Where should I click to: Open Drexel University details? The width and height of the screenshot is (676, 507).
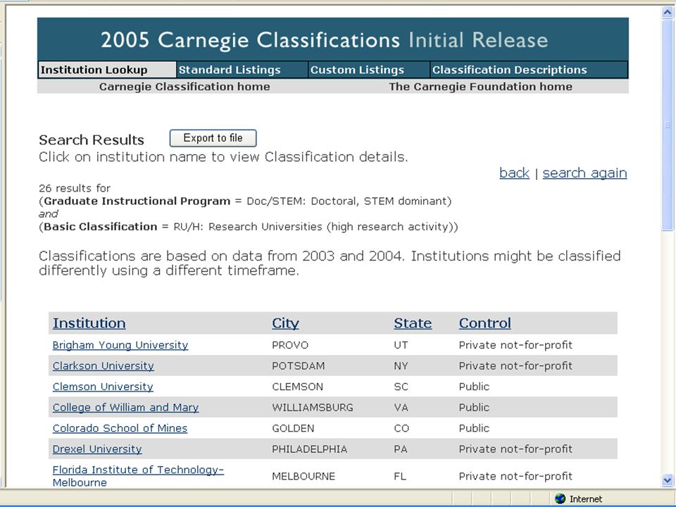coord(97,449)
